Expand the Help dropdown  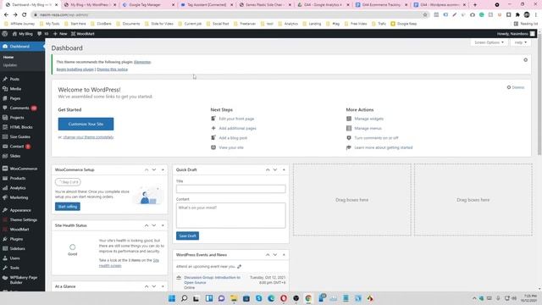coord(520,42)
